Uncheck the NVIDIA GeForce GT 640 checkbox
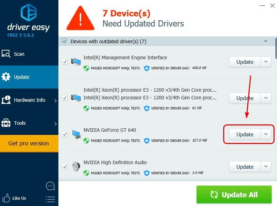277x206 pixels. click(65, 134)
